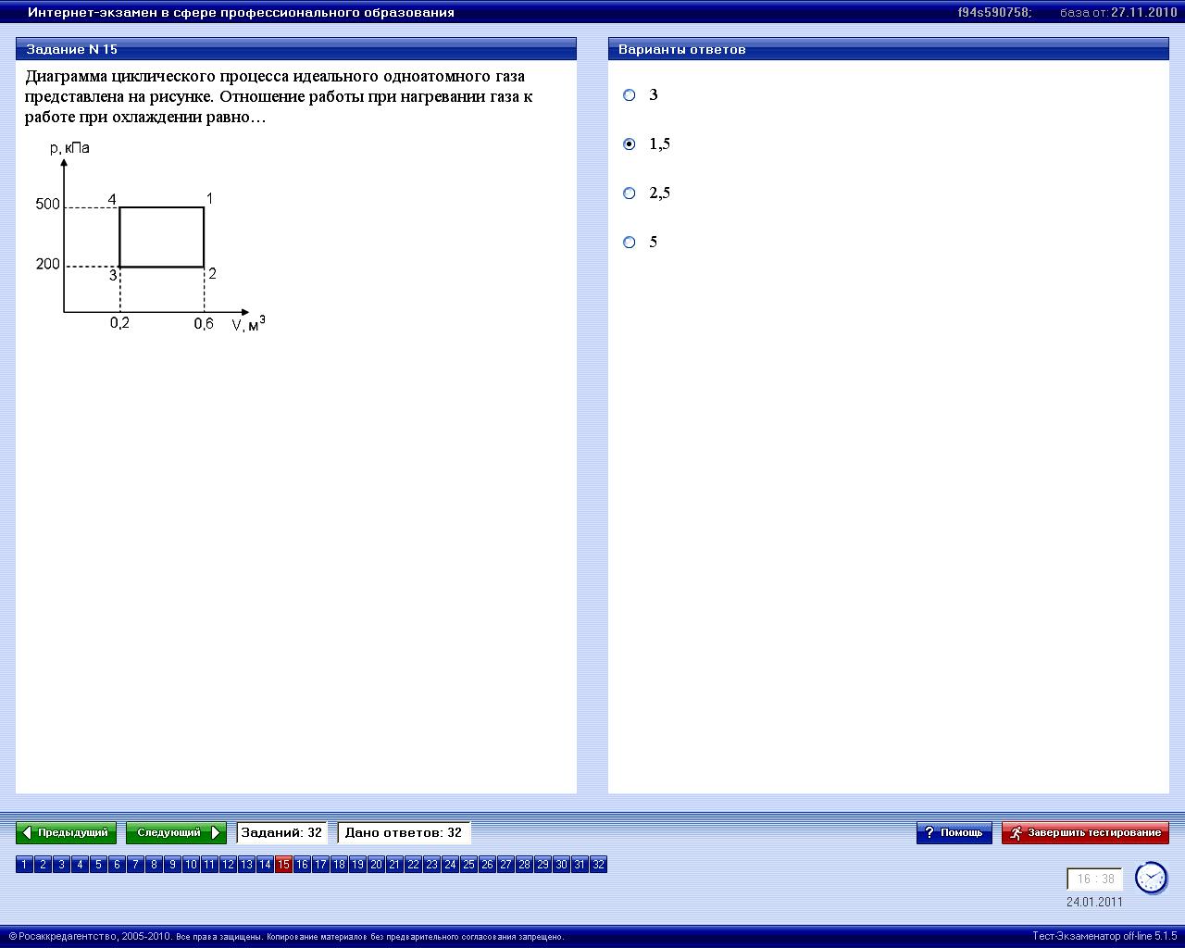Jump to question 16
The width and height of the screenshot is (1185, 948).
tap(302, 865)
